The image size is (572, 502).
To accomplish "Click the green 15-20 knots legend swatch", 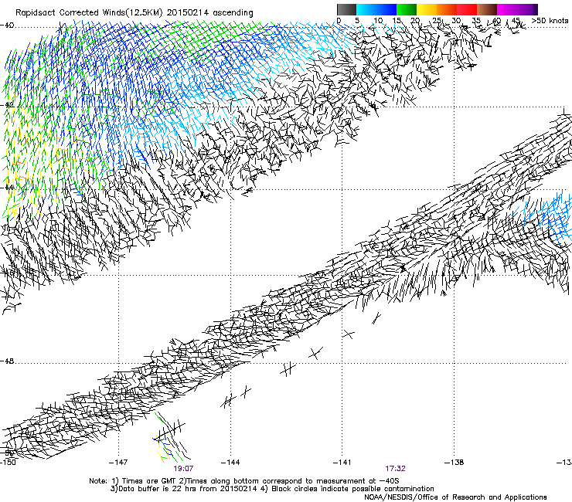I will tap(407, 9).
